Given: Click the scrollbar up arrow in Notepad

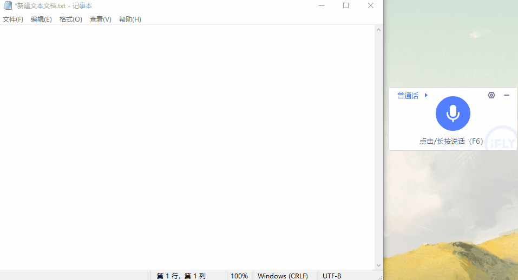Looking at the screenshot, I should [x=378, y=30].
